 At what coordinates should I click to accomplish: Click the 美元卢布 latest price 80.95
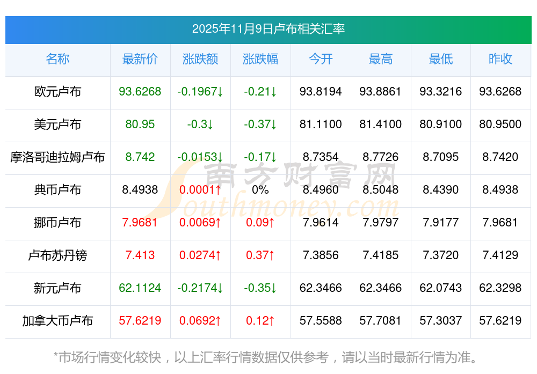(140, 124)
